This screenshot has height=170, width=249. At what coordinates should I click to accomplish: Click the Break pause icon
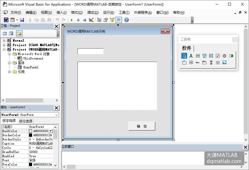78,20
